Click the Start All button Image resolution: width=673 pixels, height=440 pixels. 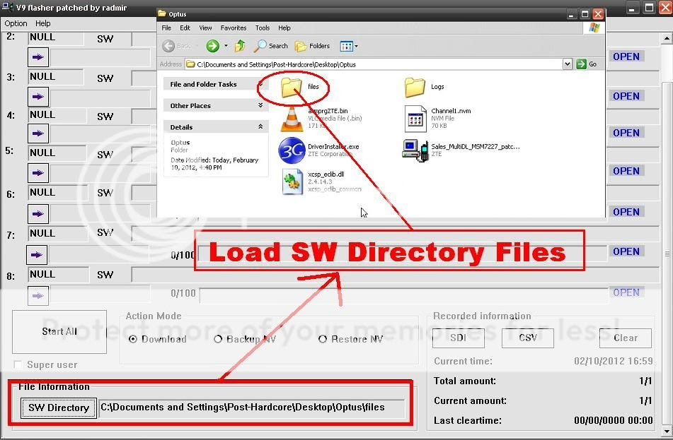point(59,332)
